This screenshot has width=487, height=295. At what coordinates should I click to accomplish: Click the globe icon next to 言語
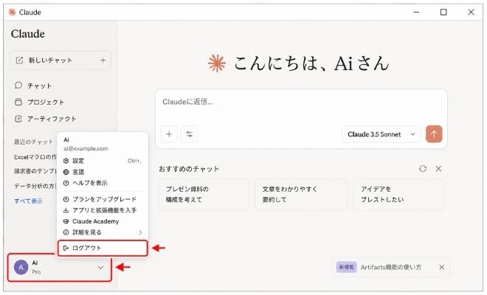(x=66, y=172)
